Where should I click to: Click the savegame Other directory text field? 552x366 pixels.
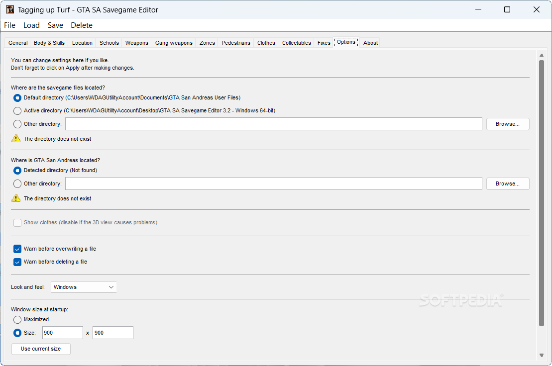click(274, 124)
